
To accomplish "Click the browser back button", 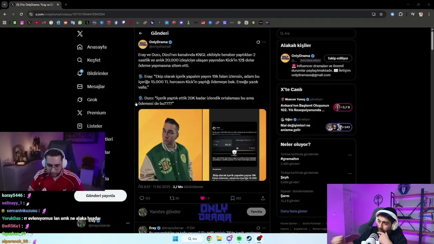I will pyautogui.click(x=5, y=14).
